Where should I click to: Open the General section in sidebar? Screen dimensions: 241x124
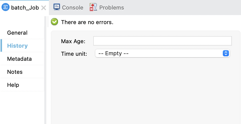pyautogui.click(x=17, y=33)
